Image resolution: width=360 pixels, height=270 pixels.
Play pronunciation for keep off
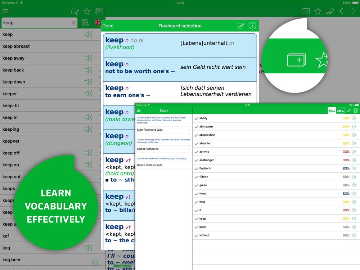tap(89, 153)
